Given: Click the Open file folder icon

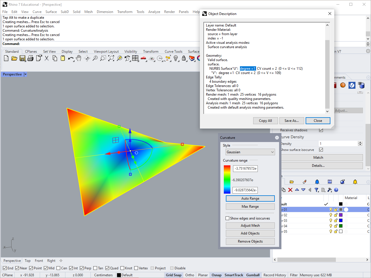Looking at the screenshot, I should click(14, 58).
